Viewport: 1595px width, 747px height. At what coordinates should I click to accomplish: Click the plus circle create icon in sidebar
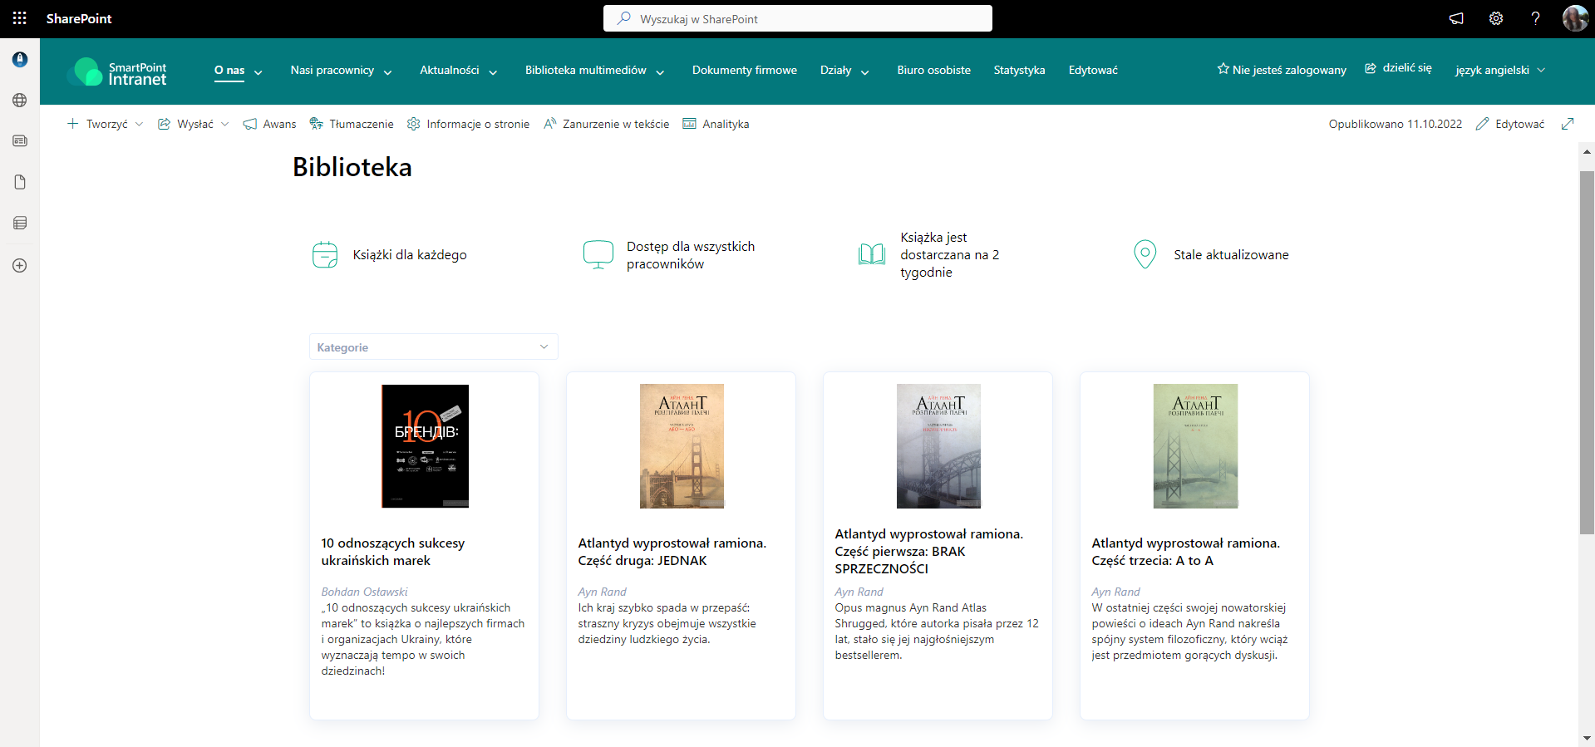click(20, 266)
